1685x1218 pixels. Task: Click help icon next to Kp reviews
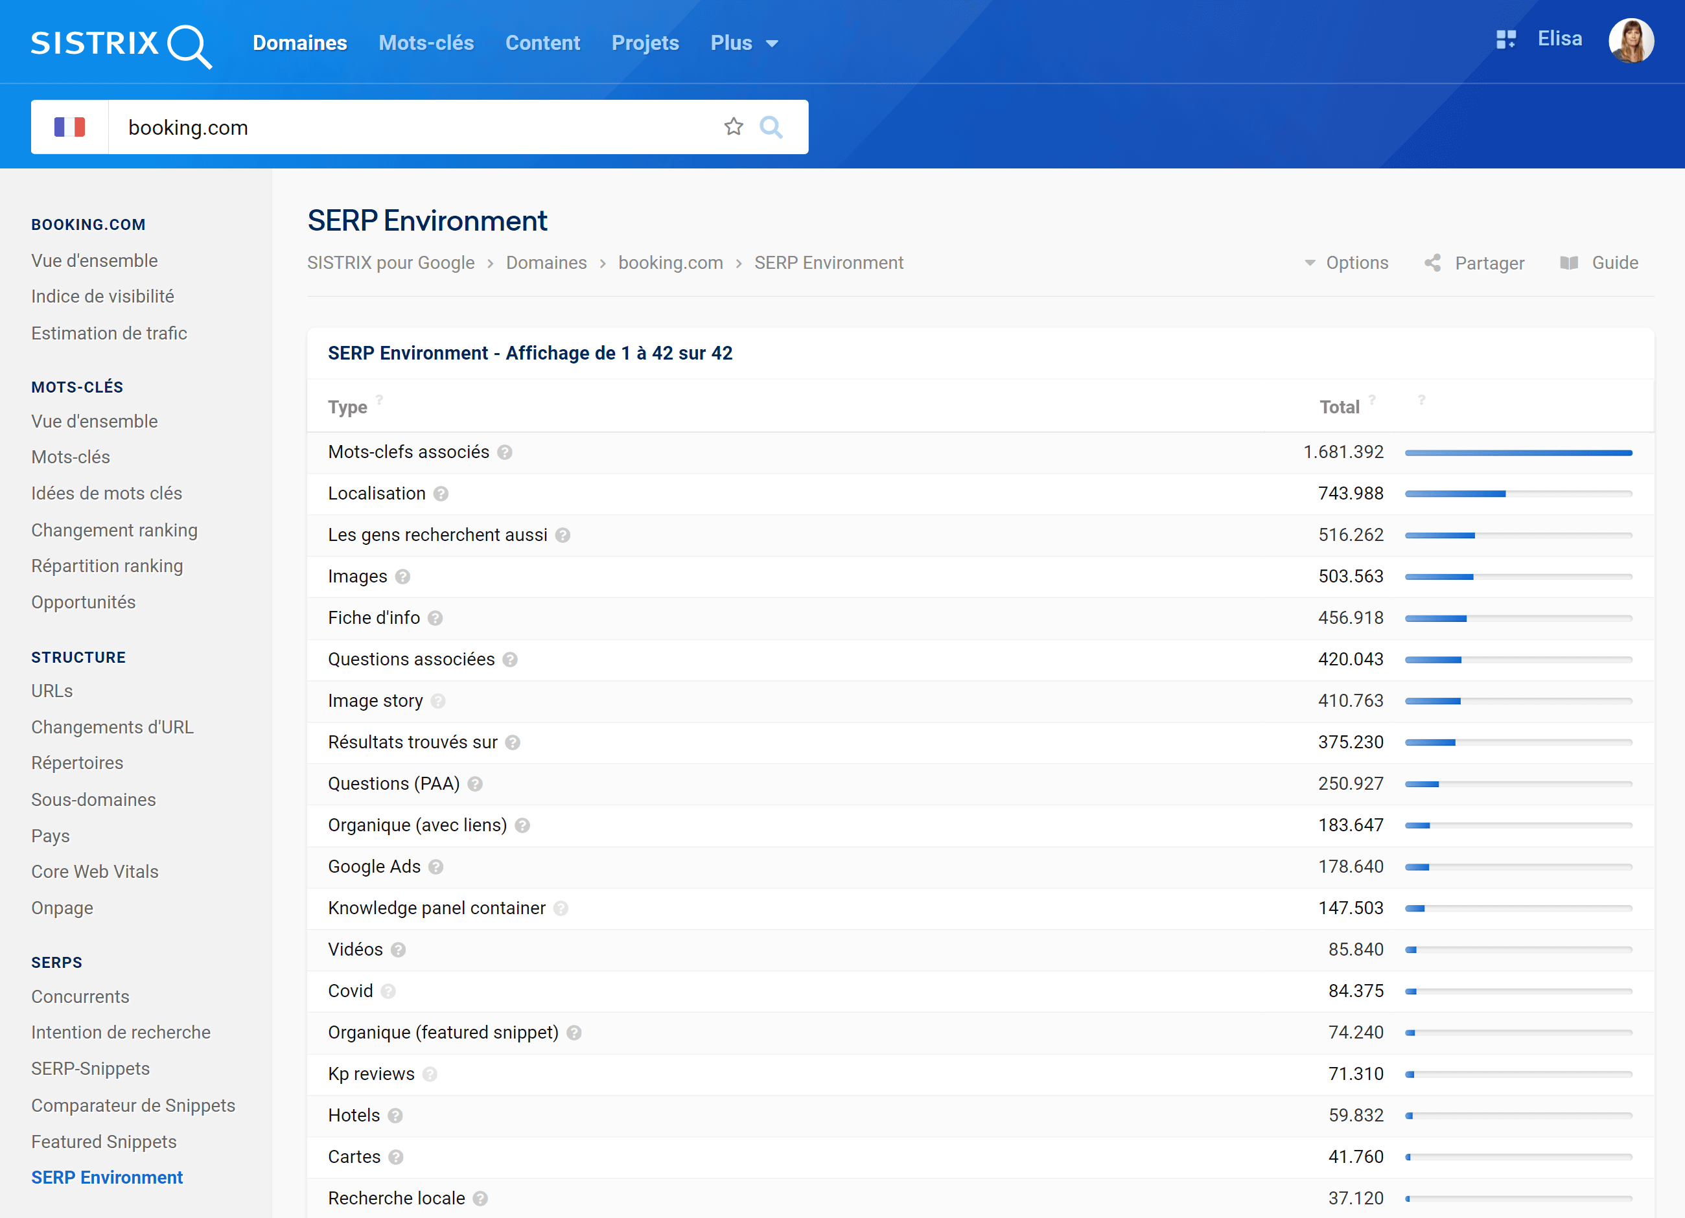pyautogui.click(x=430, y=1075)
